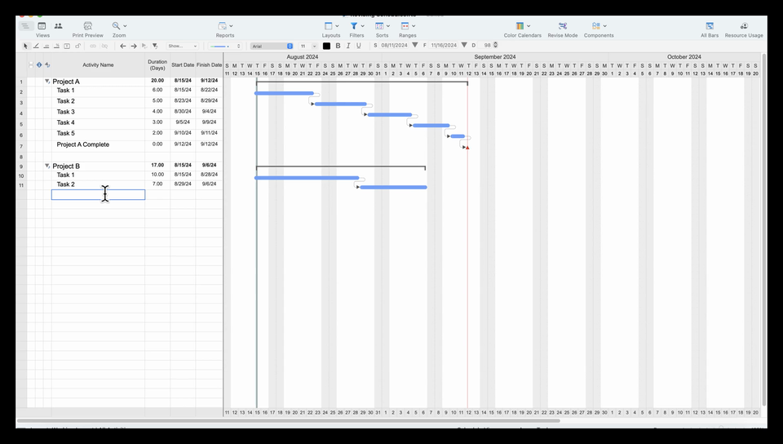The height and width of the screenshot is (444, 783).
Task: Open the Filters menu
Action: (x=356, y=29)
